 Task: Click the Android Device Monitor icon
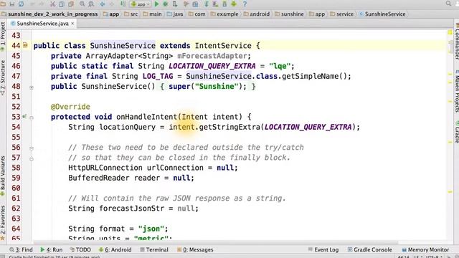234,4
